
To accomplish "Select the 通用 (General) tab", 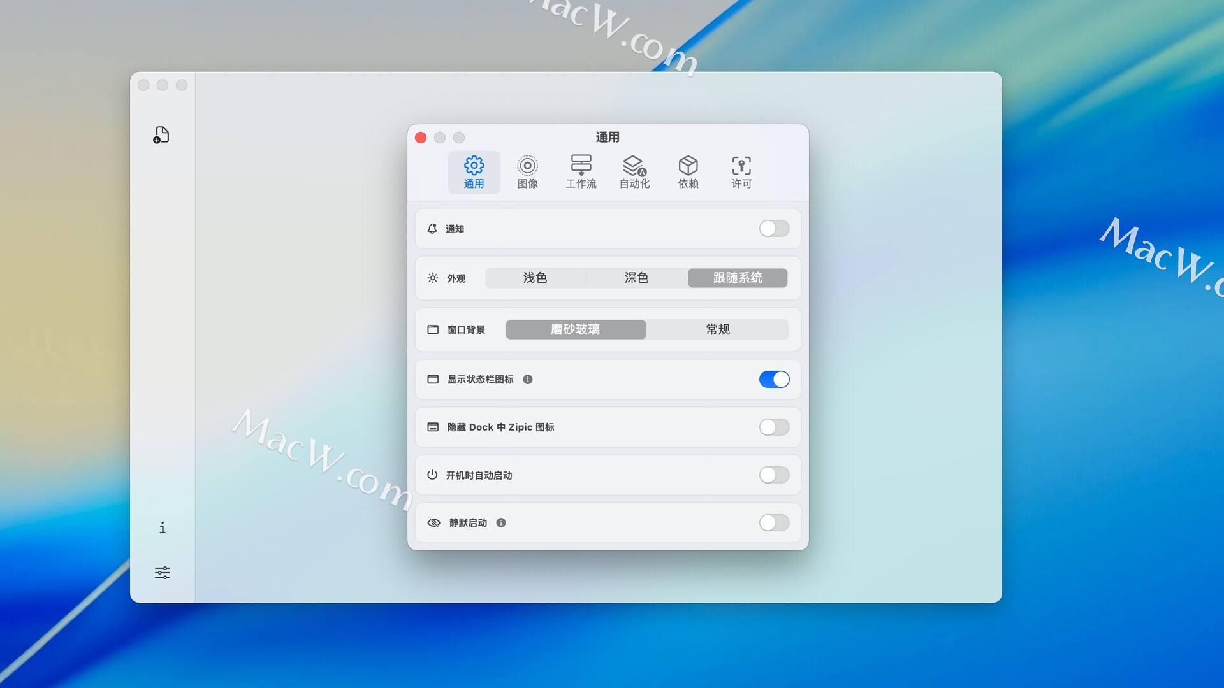I will (474, 172).
